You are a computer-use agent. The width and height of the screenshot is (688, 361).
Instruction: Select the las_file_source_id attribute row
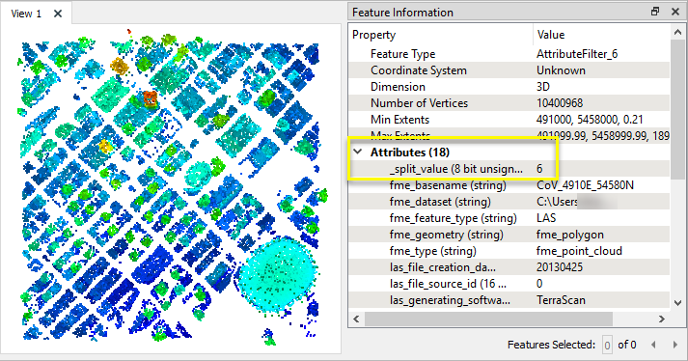(x=509, y=284)
